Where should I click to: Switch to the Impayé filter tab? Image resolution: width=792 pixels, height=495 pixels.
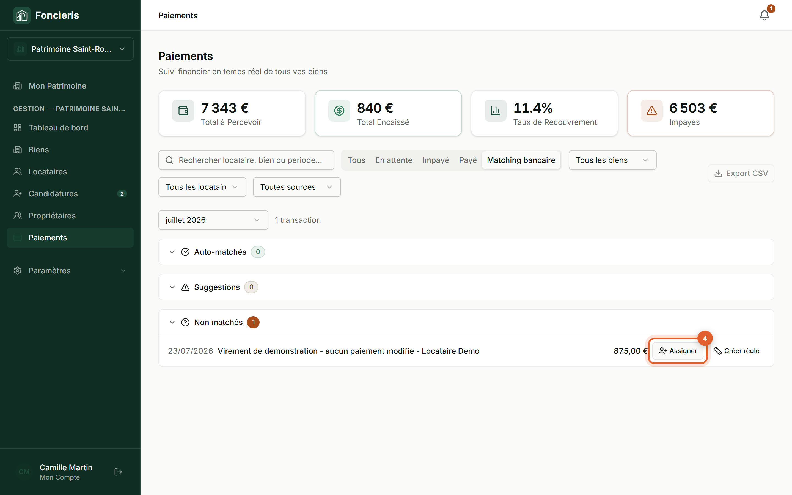435,160
